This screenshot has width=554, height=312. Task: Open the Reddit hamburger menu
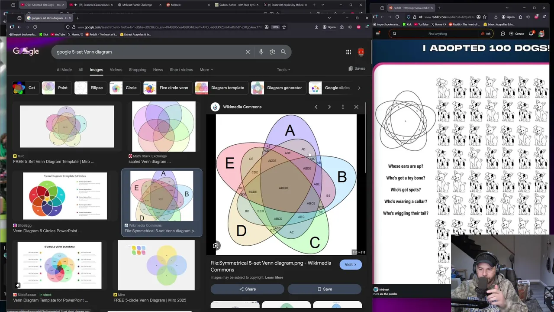(378, 33)
